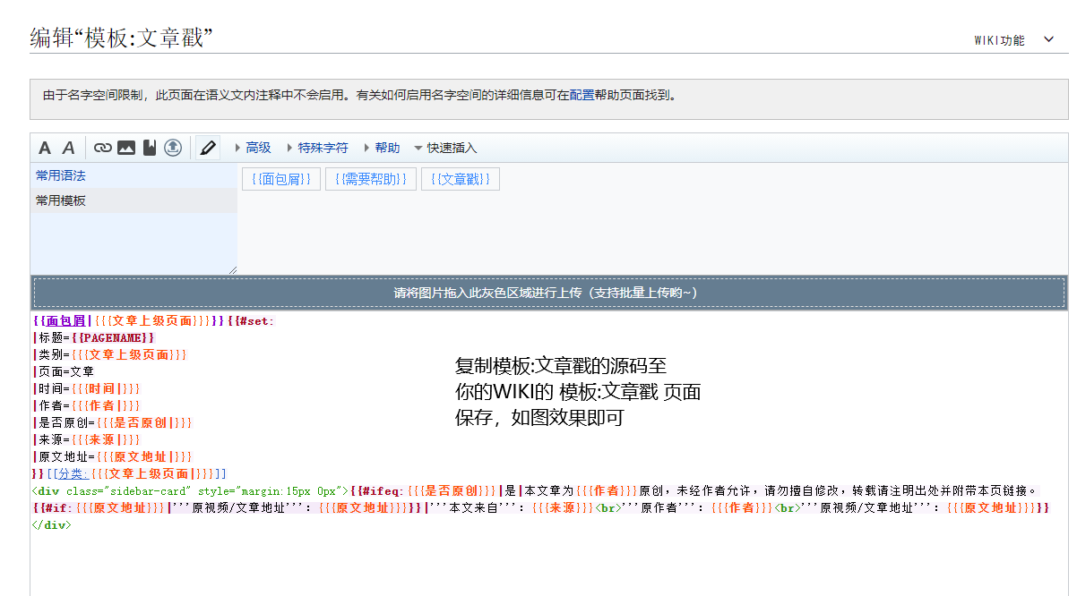The width and height of the screenshot is (1077, 596).
Task: Switch to the 常用语法 tab
Action: click(x=61, y=176)
